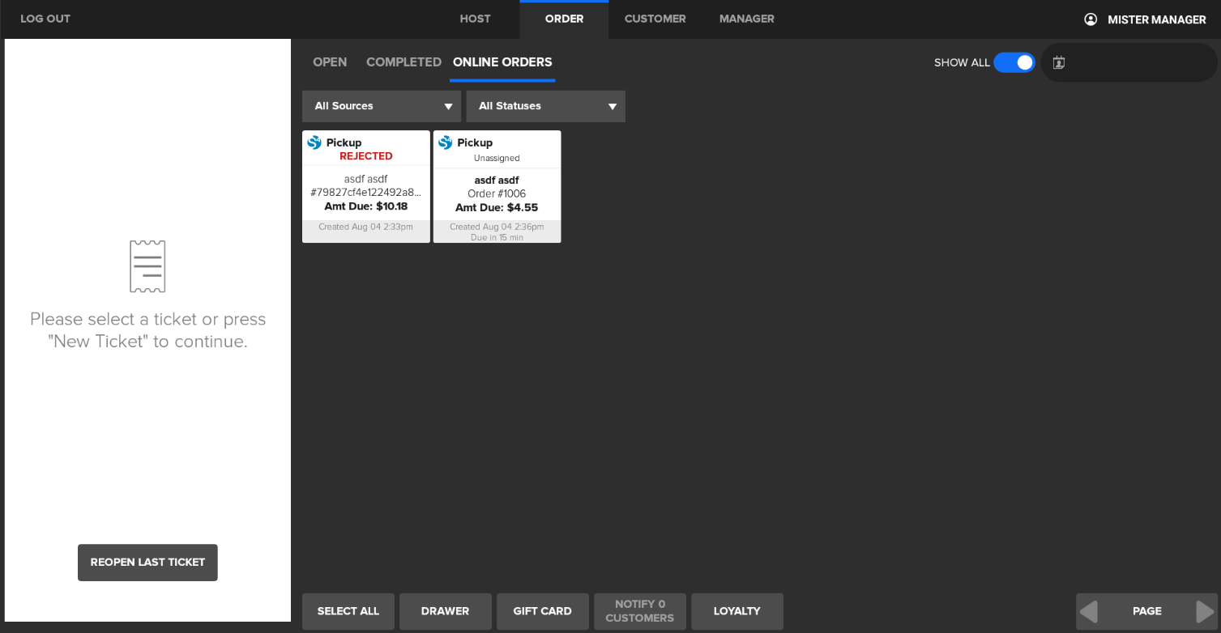Select the unassigned Pickup order #1006 card
The width and height of the screenshot is (1221, 633).
[497, 186]
